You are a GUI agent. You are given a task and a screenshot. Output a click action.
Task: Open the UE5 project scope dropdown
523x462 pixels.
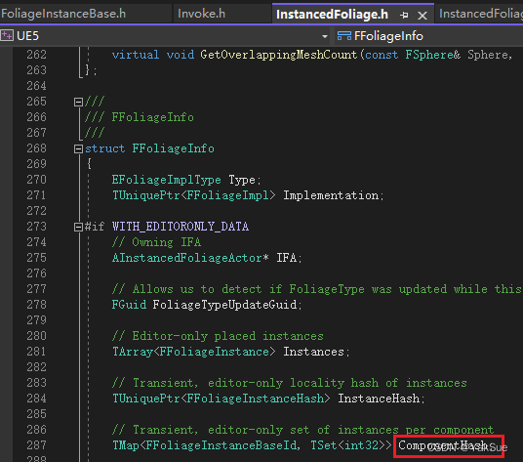pos(325,36)
